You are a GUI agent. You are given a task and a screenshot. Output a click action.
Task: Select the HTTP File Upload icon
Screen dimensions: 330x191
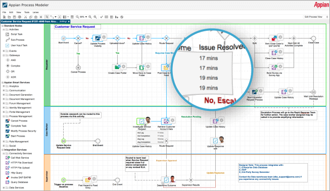point(8,168)
